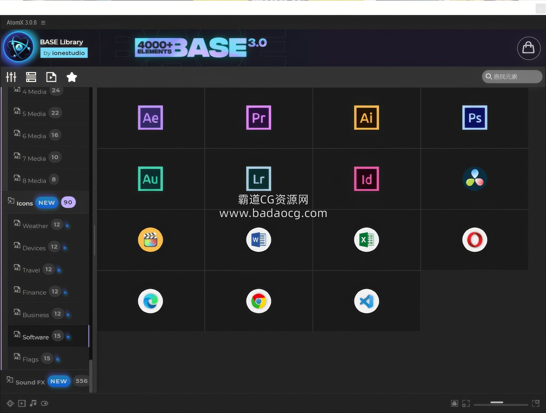Open the AtomX hamburger menu

pyautogui.click(x=43, y=23)
